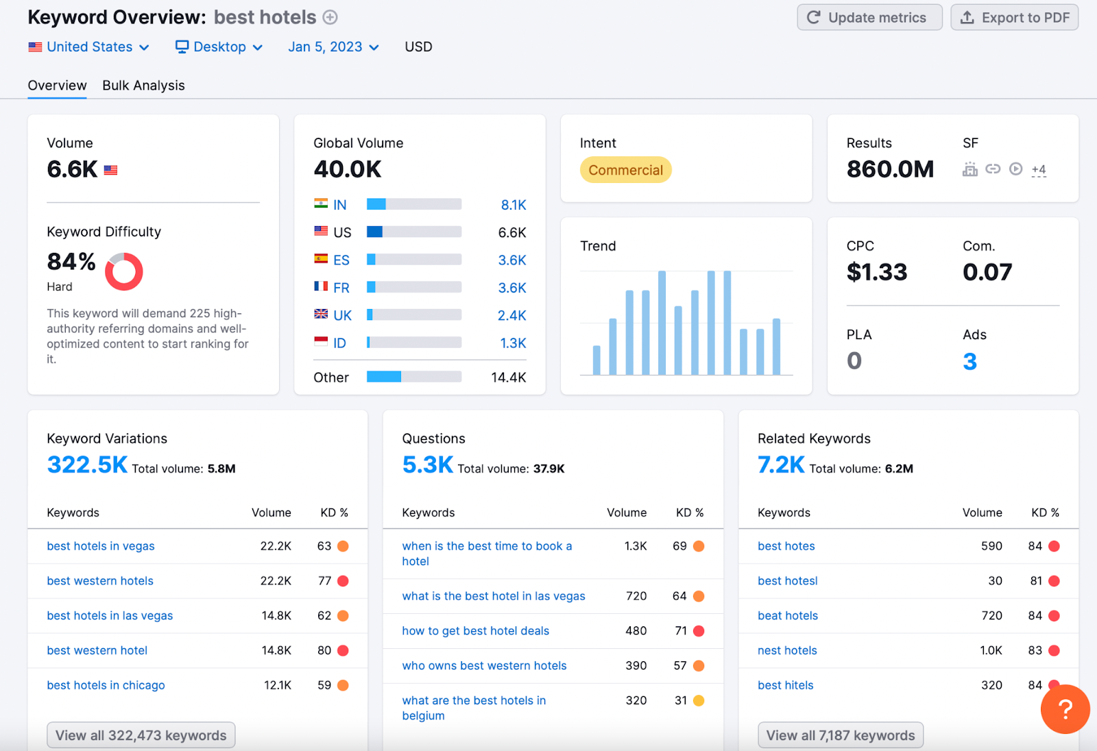Click the Export to PDF button
This screenshot has width=1097, height=751.
tap(1015, 18)
